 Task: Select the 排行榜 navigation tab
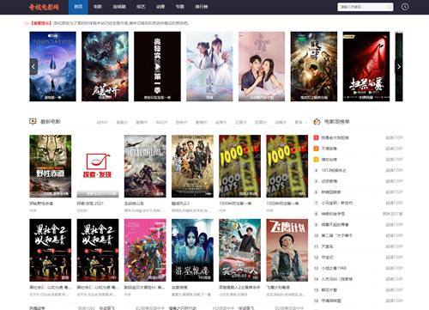coord(202,7)
